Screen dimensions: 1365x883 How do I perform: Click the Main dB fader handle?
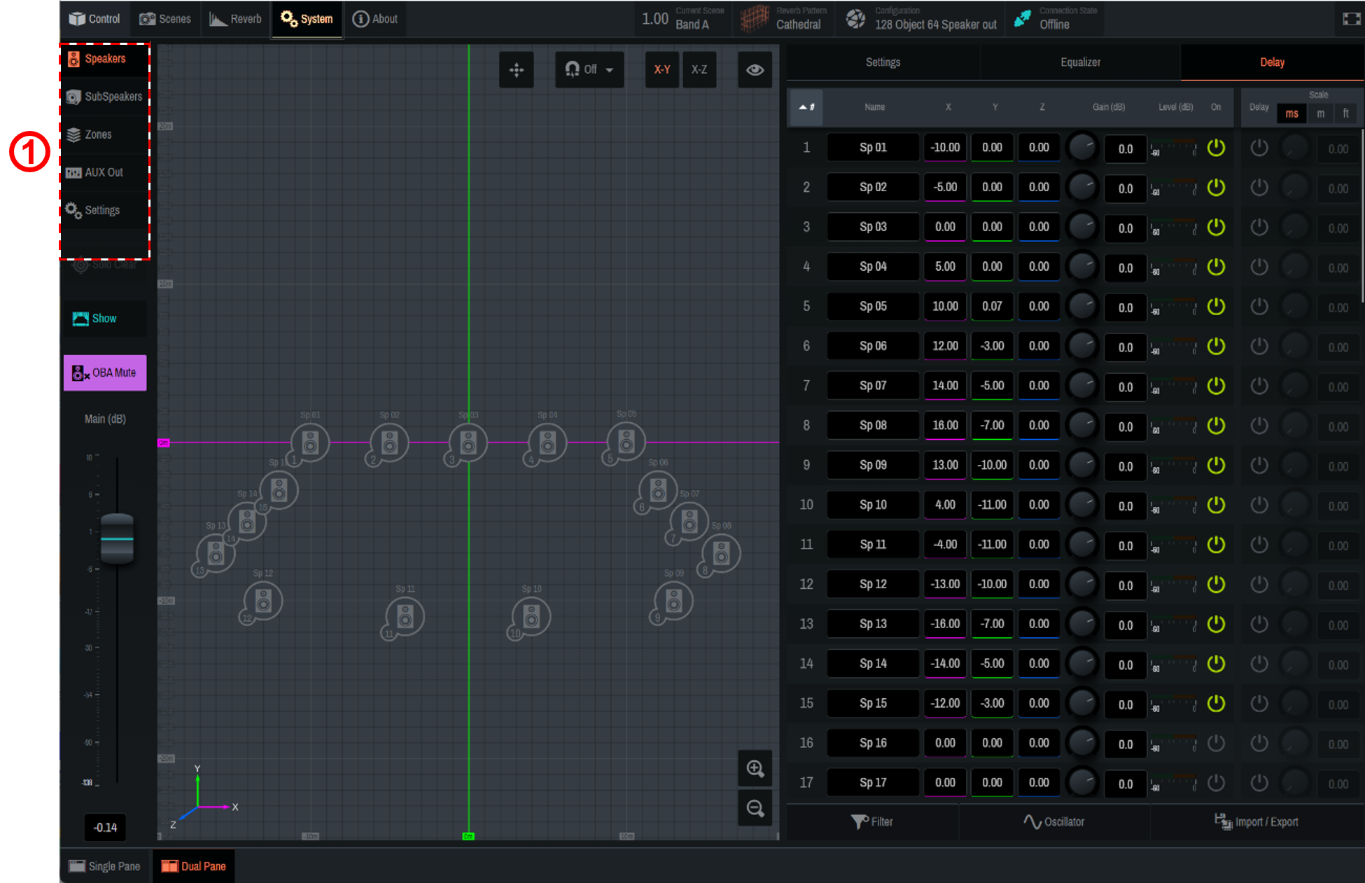click(117, 538)
